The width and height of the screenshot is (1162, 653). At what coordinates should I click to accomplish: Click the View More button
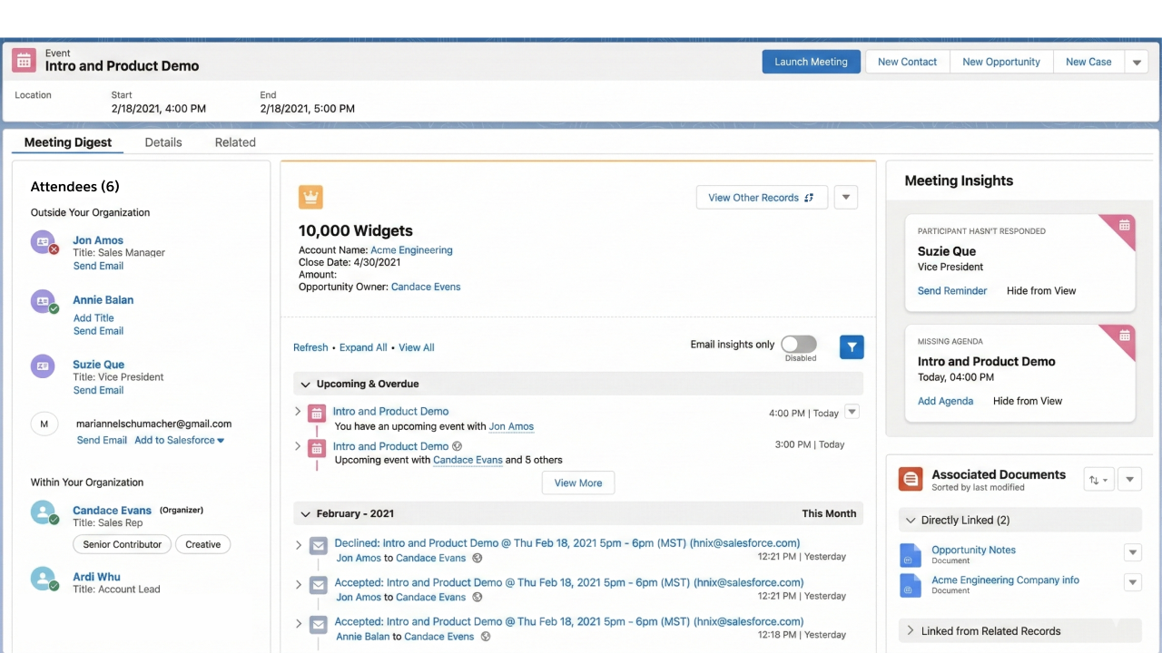pos(578,482)
